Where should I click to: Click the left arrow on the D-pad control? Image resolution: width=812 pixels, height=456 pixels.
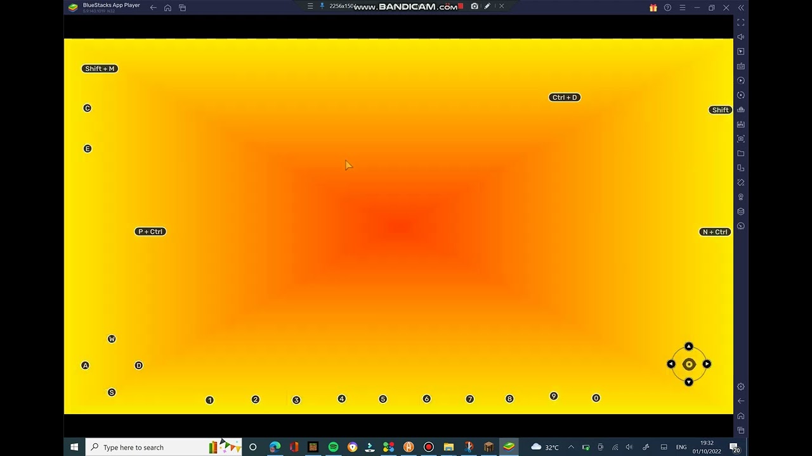point(671,364)
